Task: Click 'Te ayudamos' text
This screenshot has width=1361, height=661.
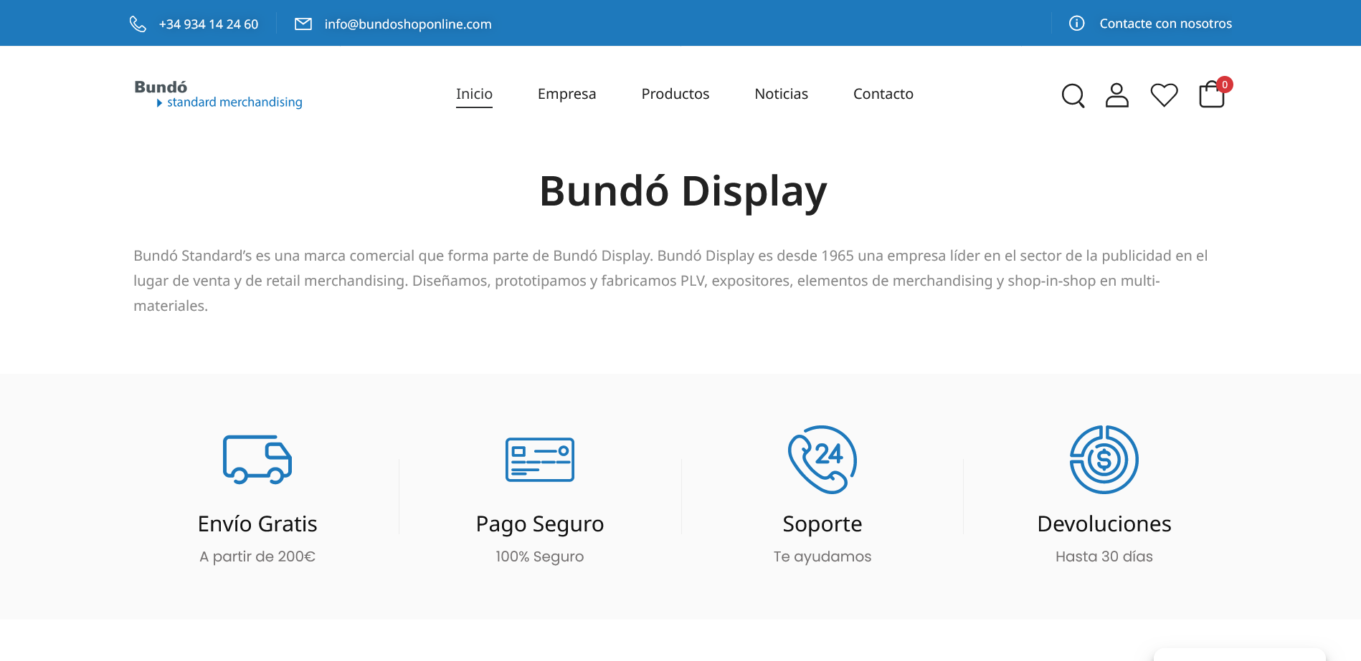Action: tap(822, 556)
